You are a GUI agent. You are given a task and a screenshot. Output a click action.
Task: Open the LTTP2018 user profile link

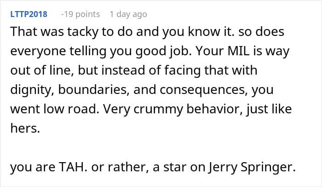pos(29,14)
